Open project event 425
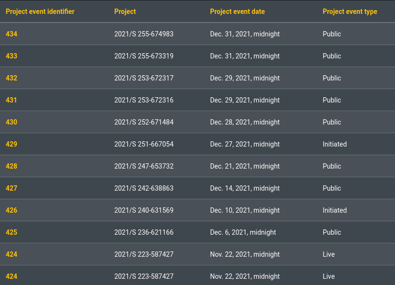The image size is (395, 285). click(x=12, y=232)
